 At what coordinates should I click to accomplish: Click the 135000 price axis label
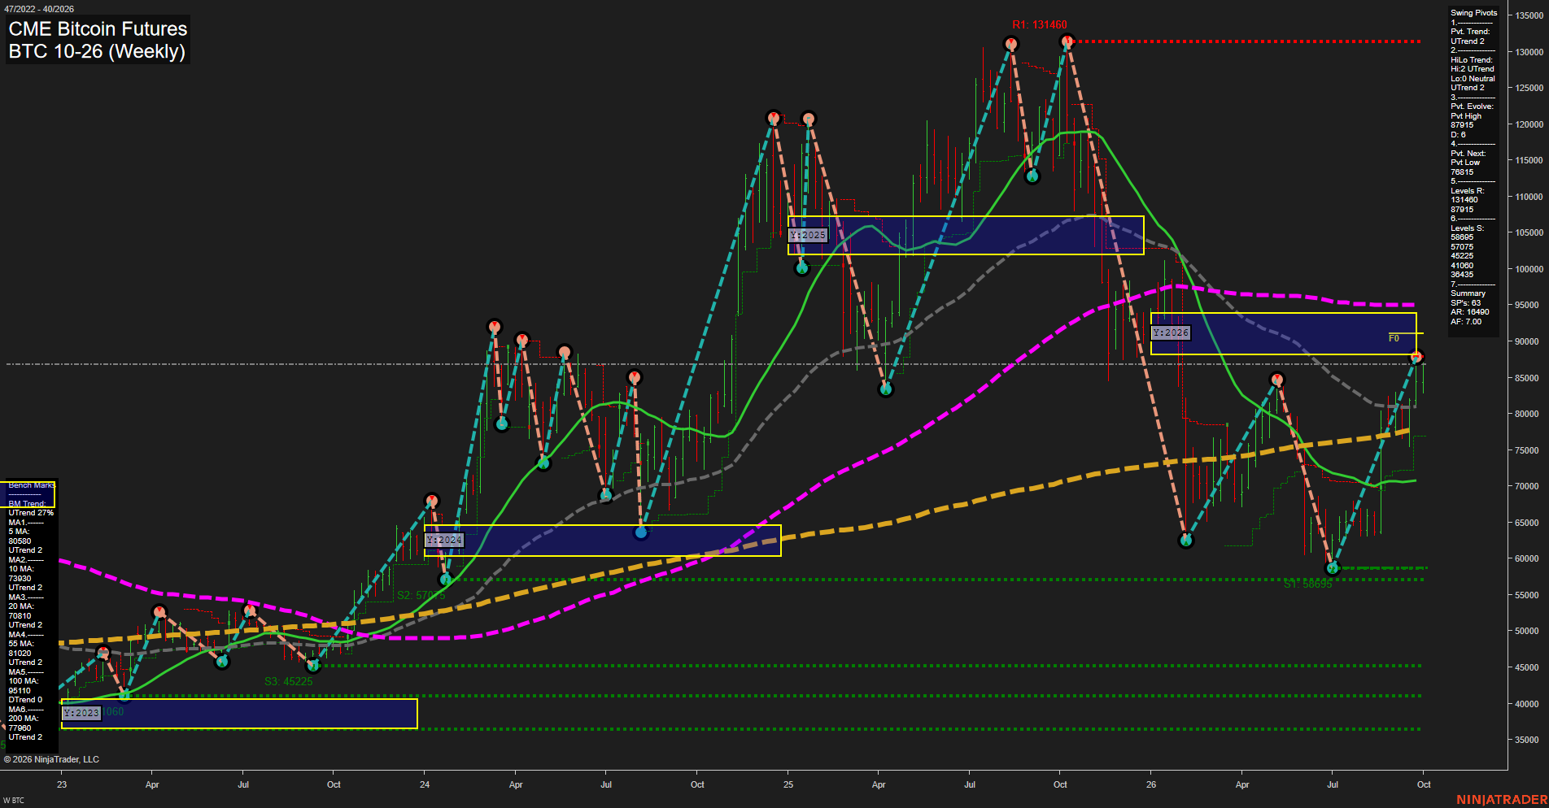point(1529,15)
